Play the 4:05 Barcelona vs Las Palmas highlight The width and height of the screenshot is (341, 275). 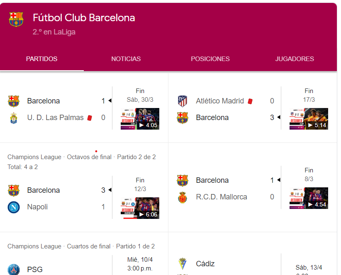point(140,119)
